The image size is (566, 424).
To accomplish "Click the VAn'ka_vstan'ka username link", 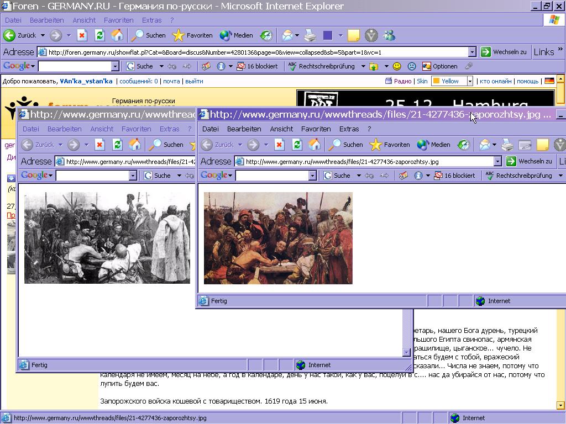I will 86,81.
